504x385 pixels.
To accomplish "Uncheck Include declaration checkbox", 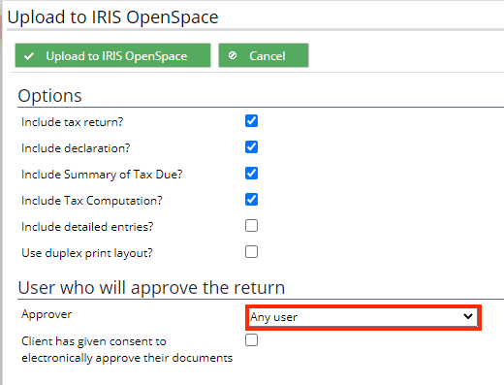I will 251,147.
